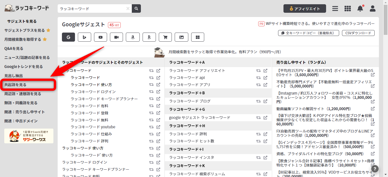This screenshot has width=388, height=177.
Task: Switch to shopping cart suggest source
Action: click(165, 37)
